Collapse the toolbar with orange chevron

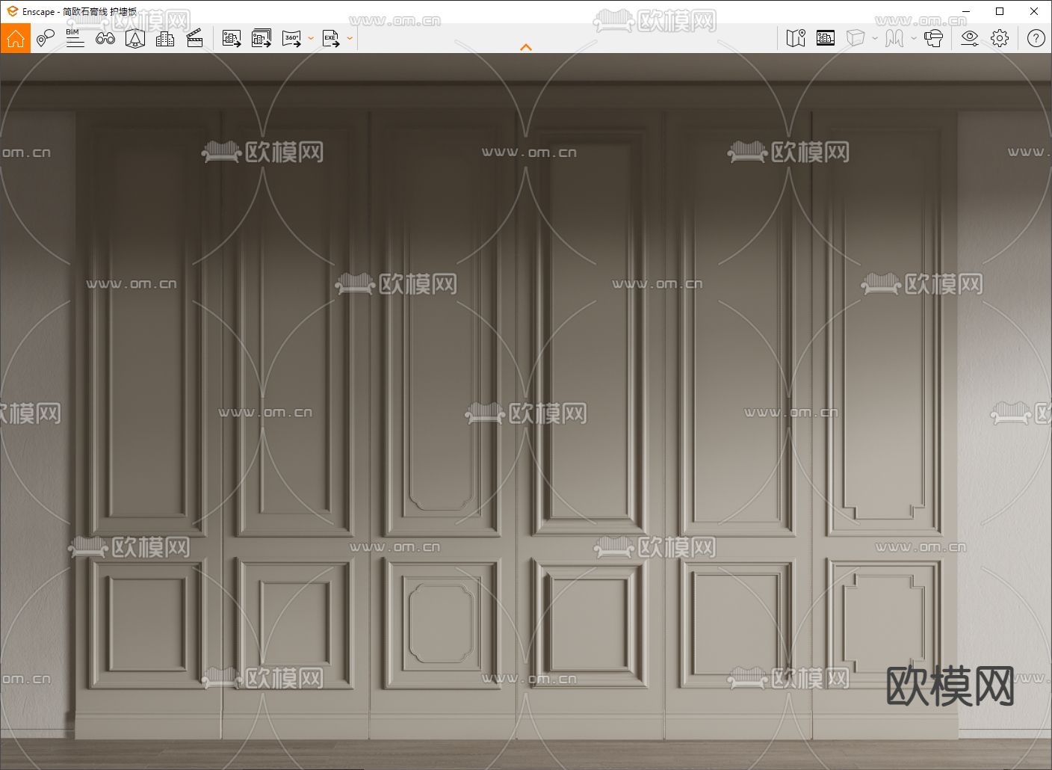(526, 47)
